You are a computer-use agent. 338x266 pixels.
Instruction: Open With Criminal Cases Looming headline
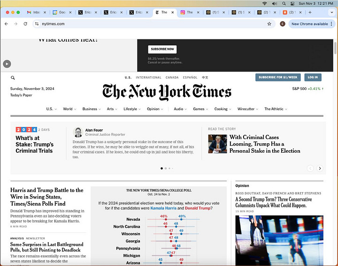click(265, 144)
